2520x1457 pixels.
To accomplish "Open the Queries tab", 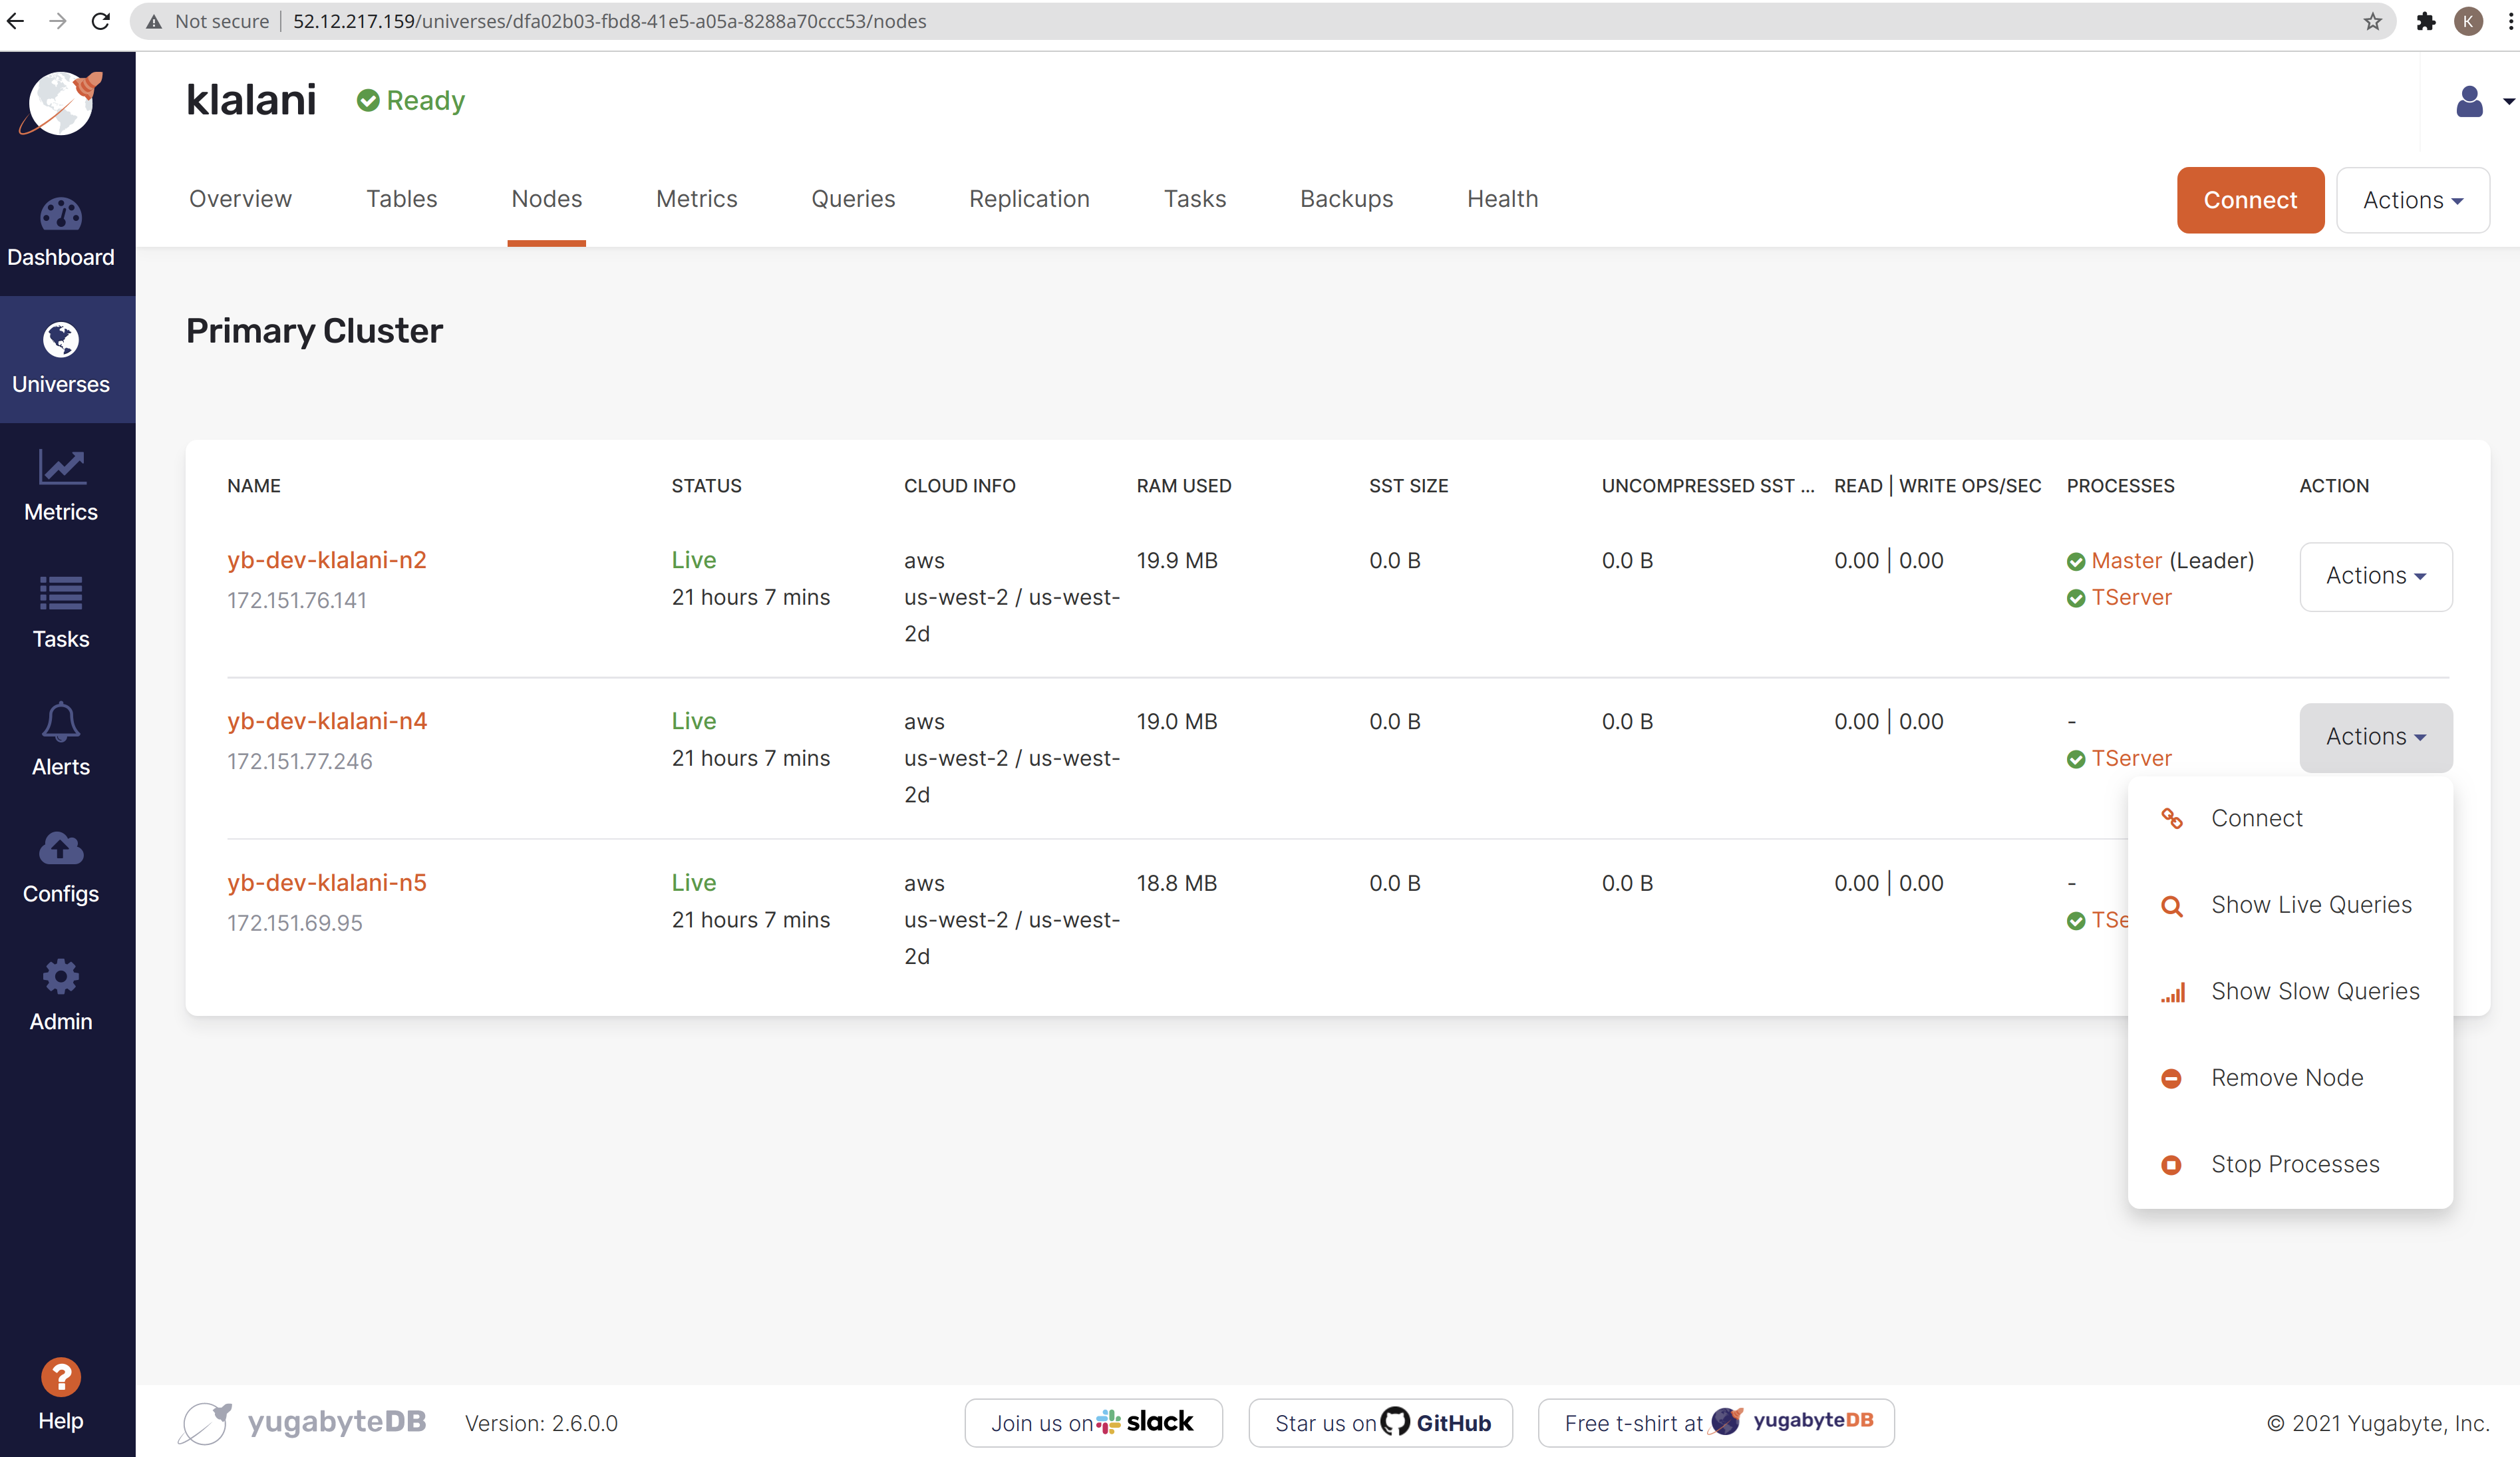I will coord(853,199).
